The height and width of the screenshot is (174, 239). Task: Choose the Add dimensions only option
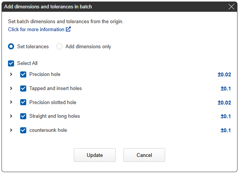coord(59,46)
